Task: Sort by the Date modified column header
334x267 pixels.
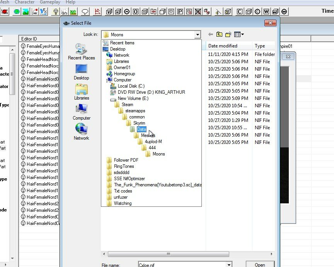Action: click(x=229, y=46)
